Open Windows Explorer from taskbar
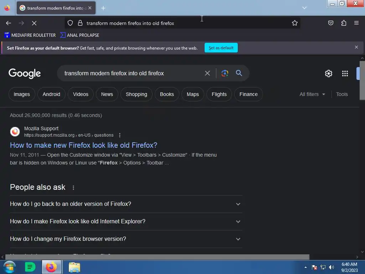Image resolution: width=365 pixels, height=274 pixels. point(74,267)
